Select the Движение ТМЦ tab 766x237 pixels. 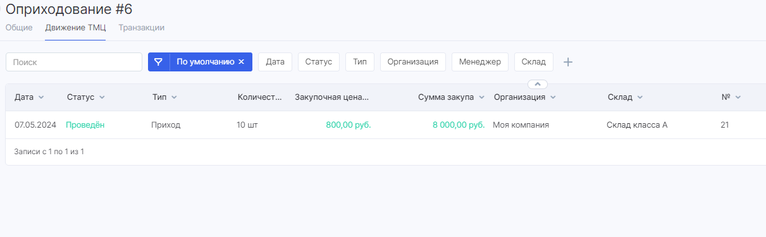pyautogui.click(x=75, y=28)
